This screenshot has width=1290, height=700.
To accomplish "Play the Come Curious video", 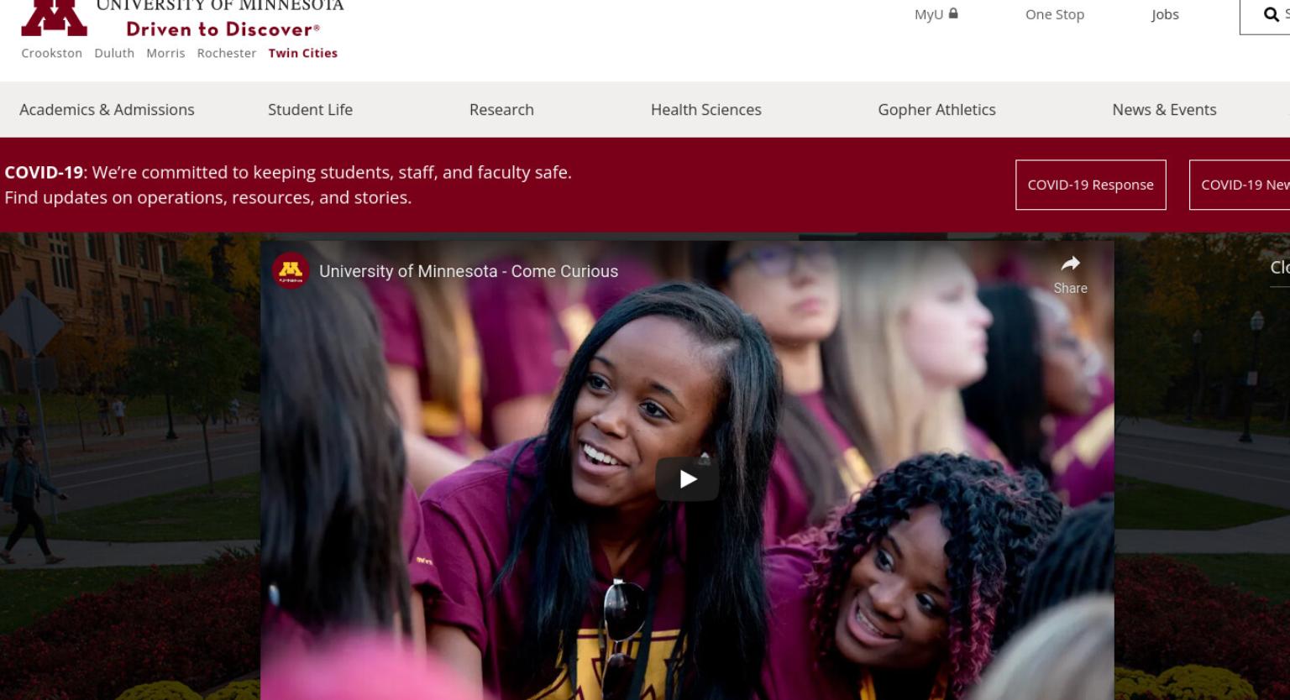I will (x=688, y=479).
